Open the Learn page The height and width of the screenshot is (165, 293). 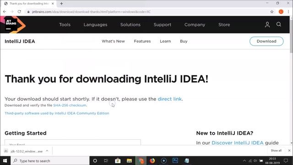tap(165, 41)
